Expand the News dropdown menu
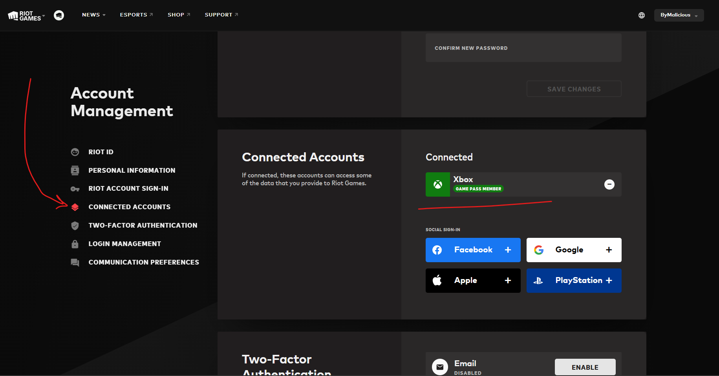Viewport: 719px width, 376px height. pyautogui.click(x=94, y=15)
